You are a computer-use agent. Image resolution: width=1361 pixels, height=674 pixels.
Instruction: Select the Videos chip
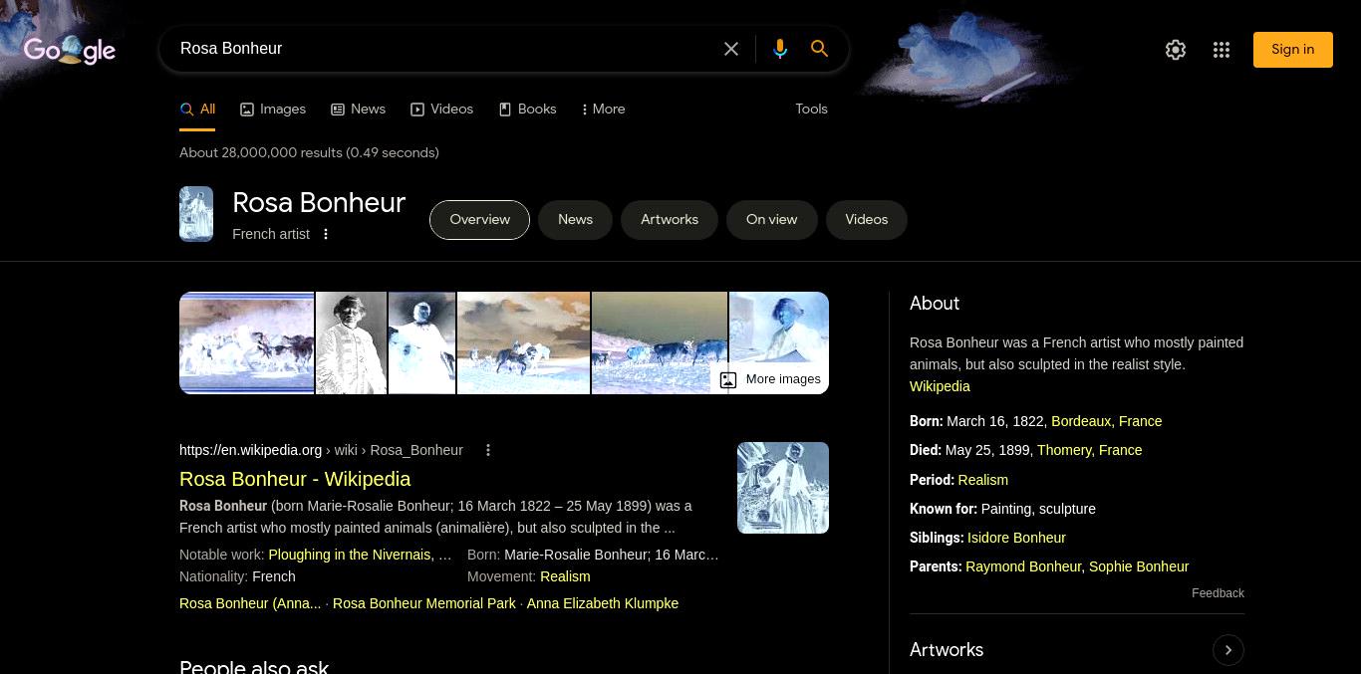[x=867, y=220]
